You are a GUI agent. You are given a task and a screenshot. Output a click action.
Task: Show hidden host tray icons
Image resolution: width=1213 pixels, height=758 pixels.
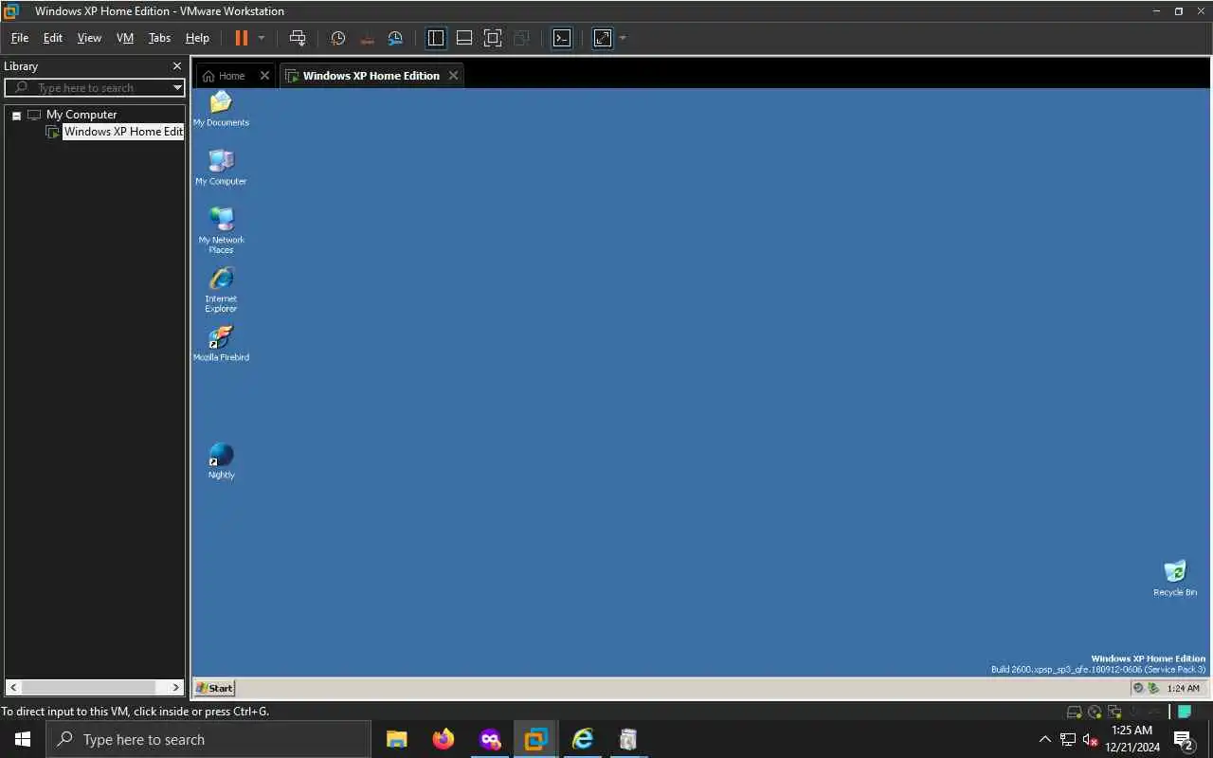tap(1045, 739)
